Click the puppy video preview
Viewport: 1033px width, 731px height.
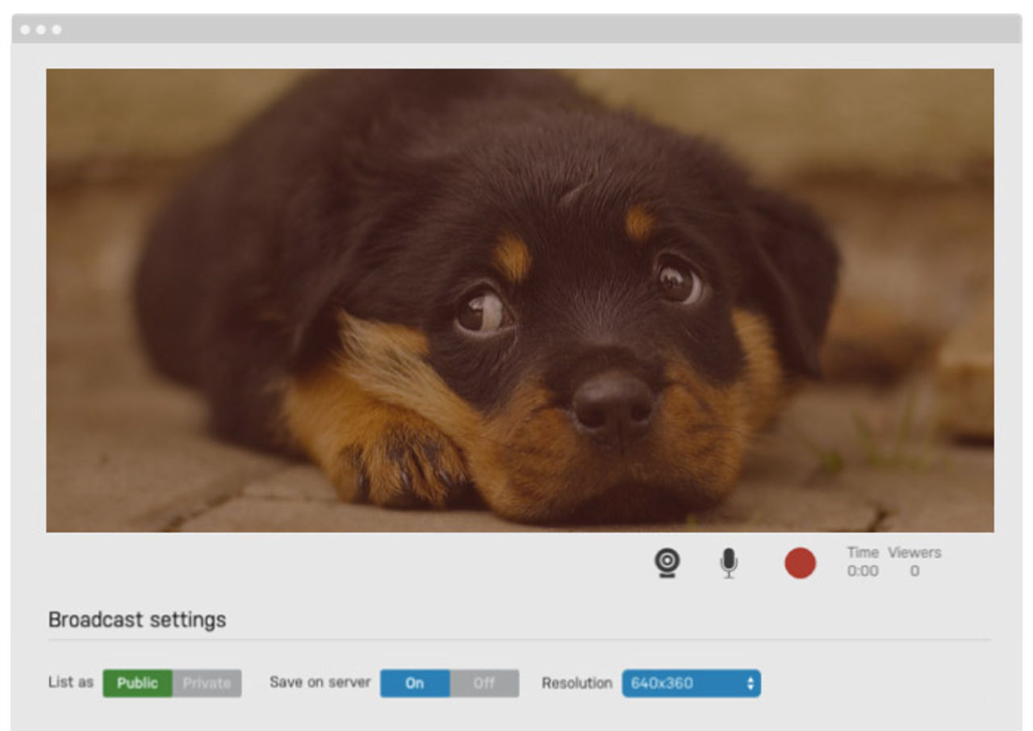520,300
